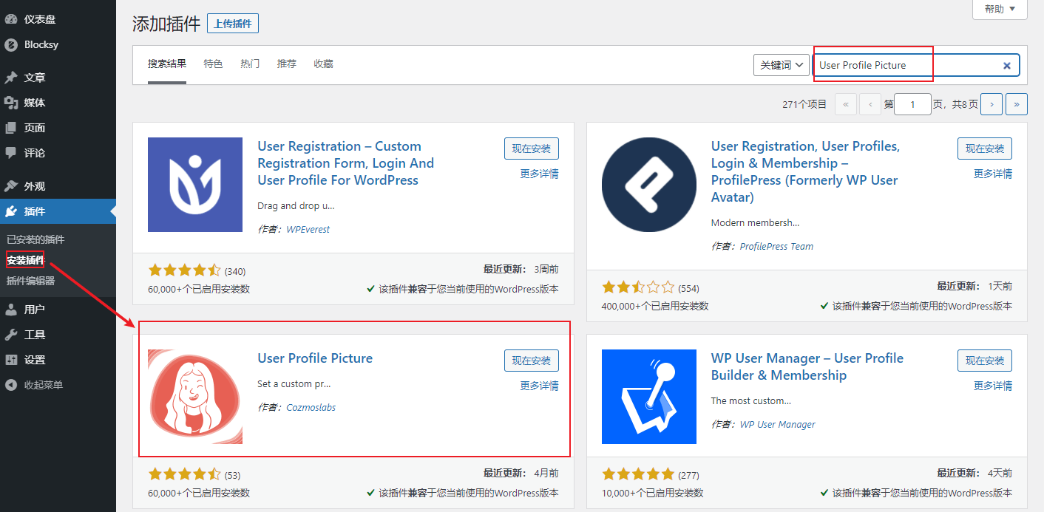Expand the 帮助 help dropdown

[999, 9]
